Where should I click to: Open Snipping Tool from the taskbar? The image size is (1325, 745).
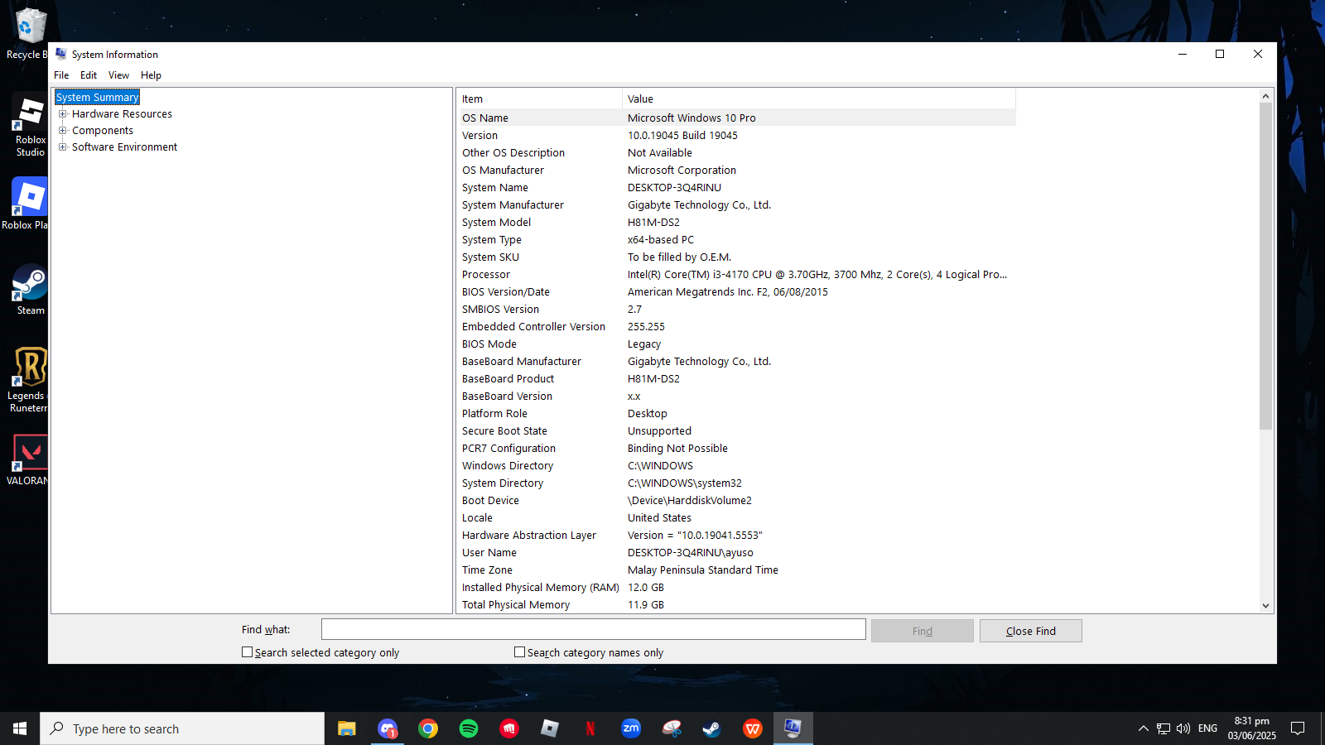(x=672, y=728)
